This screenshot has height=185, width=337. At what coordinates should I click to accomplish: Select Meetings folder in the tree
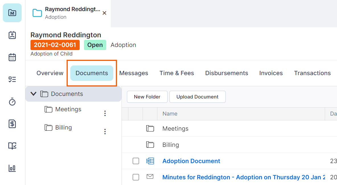(68, 109)
